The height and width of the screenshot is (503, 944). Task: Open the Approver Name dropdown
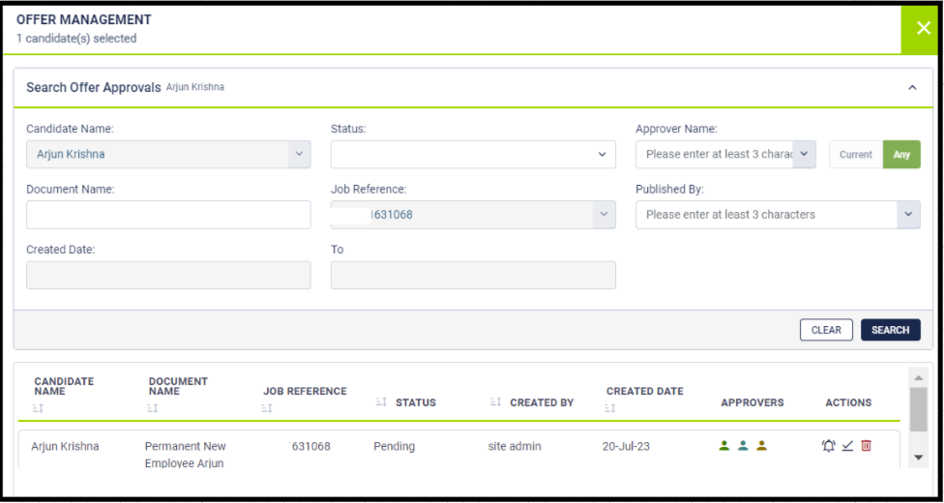(x=725, y=155)
